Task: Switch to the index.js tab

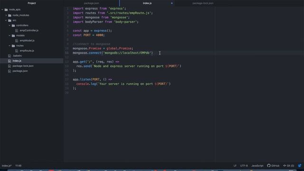Action: (x=147, y=3)
